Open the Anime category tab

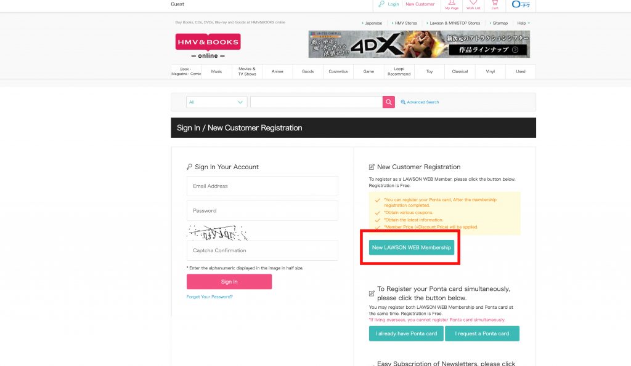click(x=277, y=71)
